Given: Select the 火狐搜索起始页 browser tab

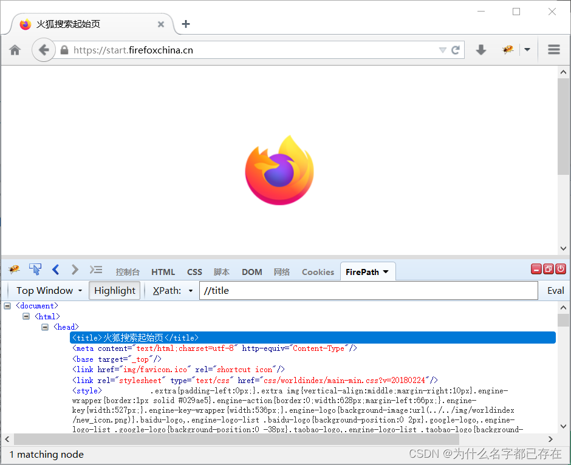Looking at the screenshot, I should coord(91,24).
